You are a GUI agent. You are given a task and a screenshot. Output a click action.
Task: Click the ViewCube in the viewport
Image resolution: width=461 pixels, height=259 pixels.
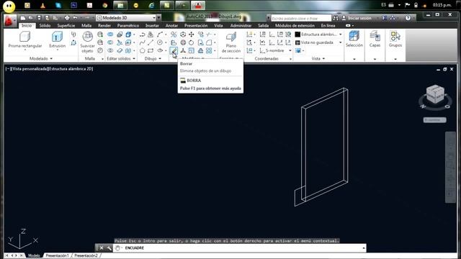tap(435, 94)
